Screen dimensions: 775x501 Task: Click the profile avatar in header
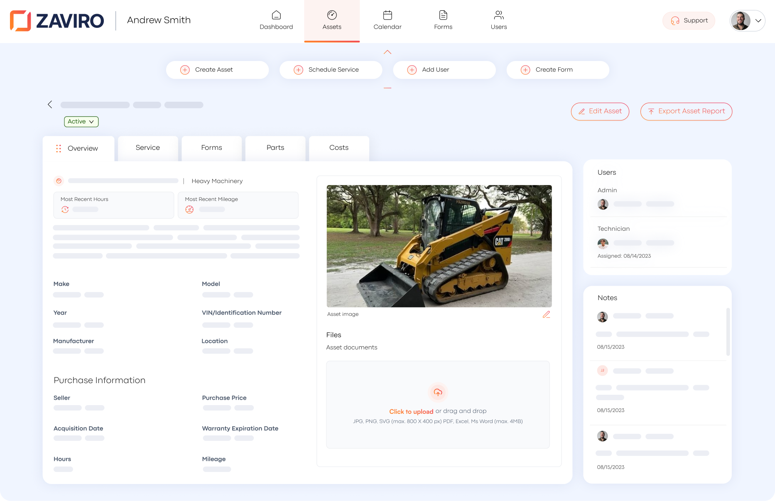pyautogui.click(x=741, y=21)
